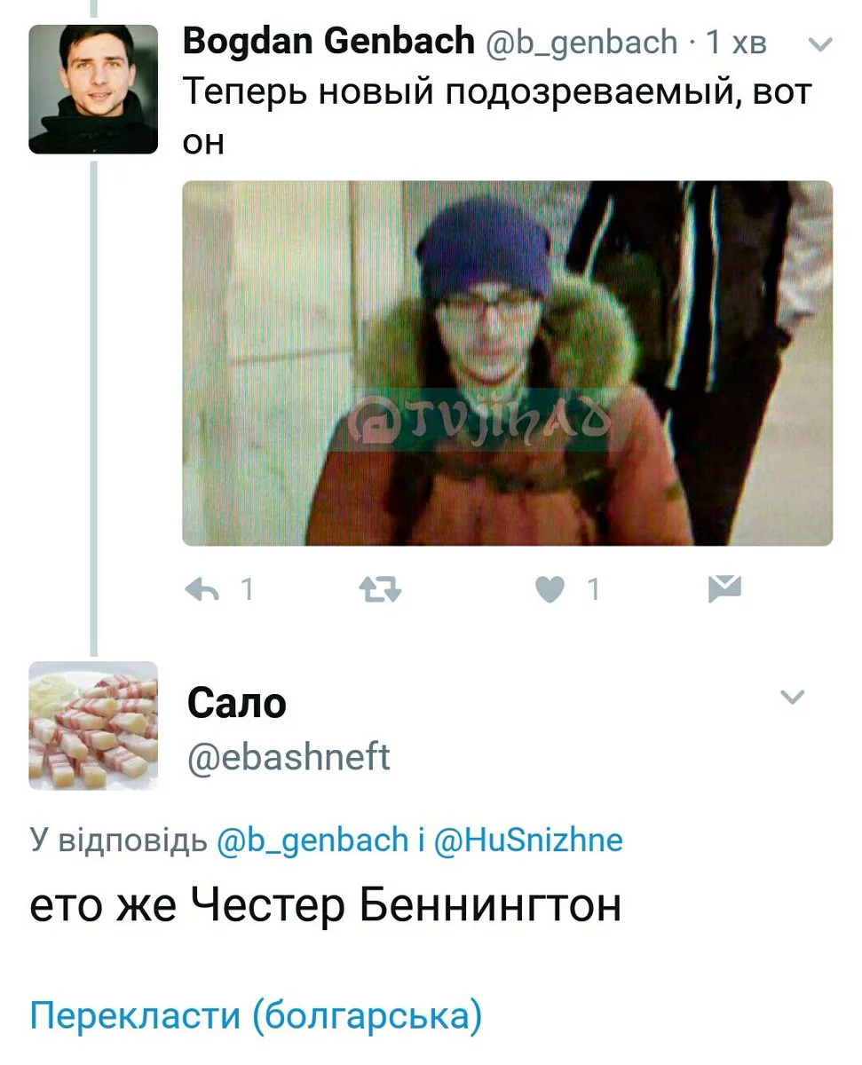Open @b_genbach mention in reply line
The image size is (862, 1065).
(312, 840)
